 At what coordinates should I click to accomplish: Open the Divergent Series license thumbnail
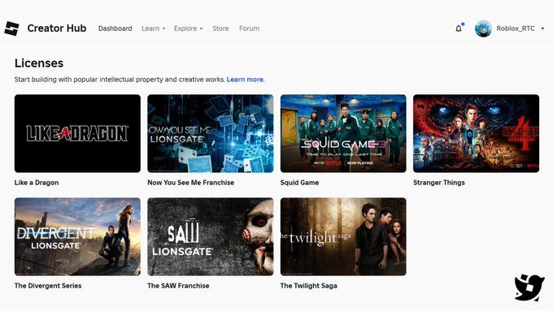(x=77, y=236)
